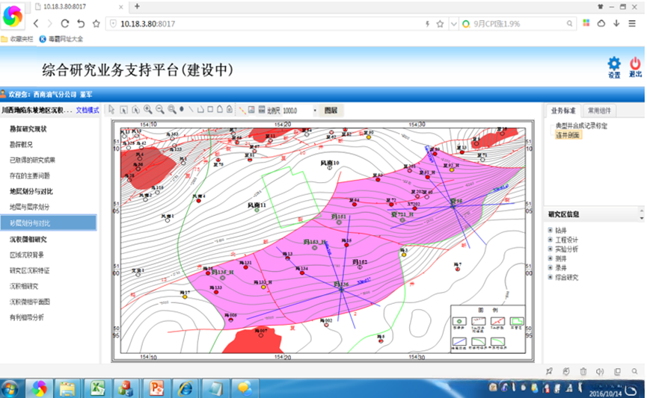Open the 收藏夹栏 bookmarks folder
This screenshot has width=647, height=398.
click(x=17, y=39)
